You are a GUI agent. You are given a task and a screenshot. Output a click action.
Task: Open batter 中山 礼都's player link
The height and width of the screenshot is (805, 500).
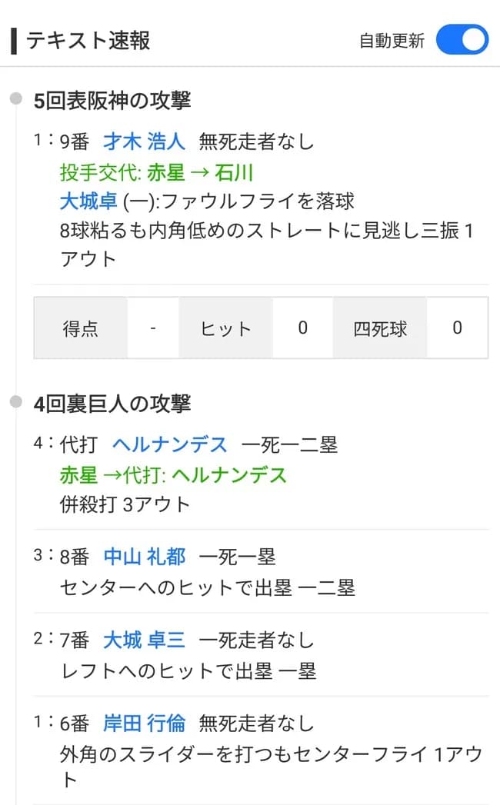[x=146, y=556]
